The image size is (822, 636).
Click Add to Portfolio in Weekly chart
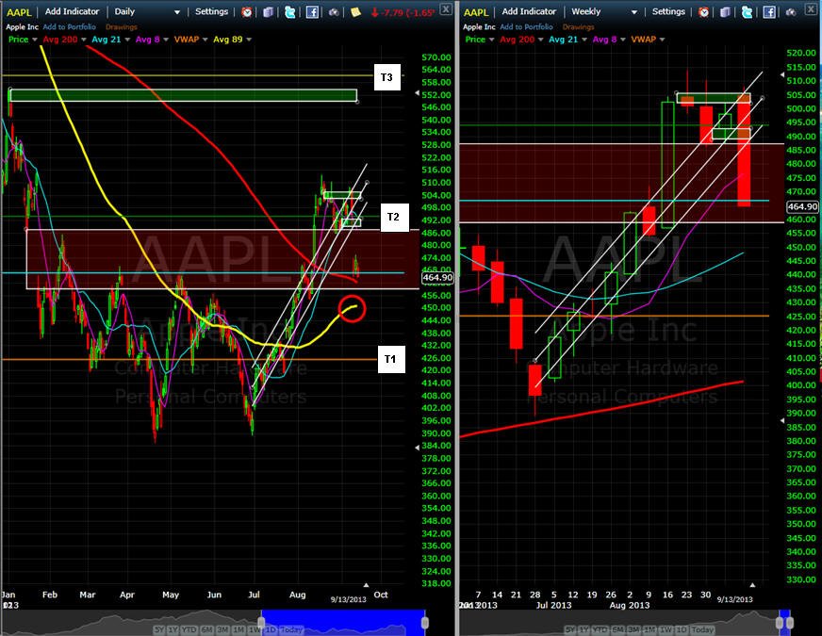526,26
